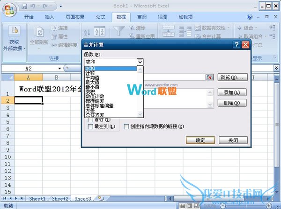The image size is (281, 209).
Task: Select 总体方差 in the function list
Action: click(111, 115)
